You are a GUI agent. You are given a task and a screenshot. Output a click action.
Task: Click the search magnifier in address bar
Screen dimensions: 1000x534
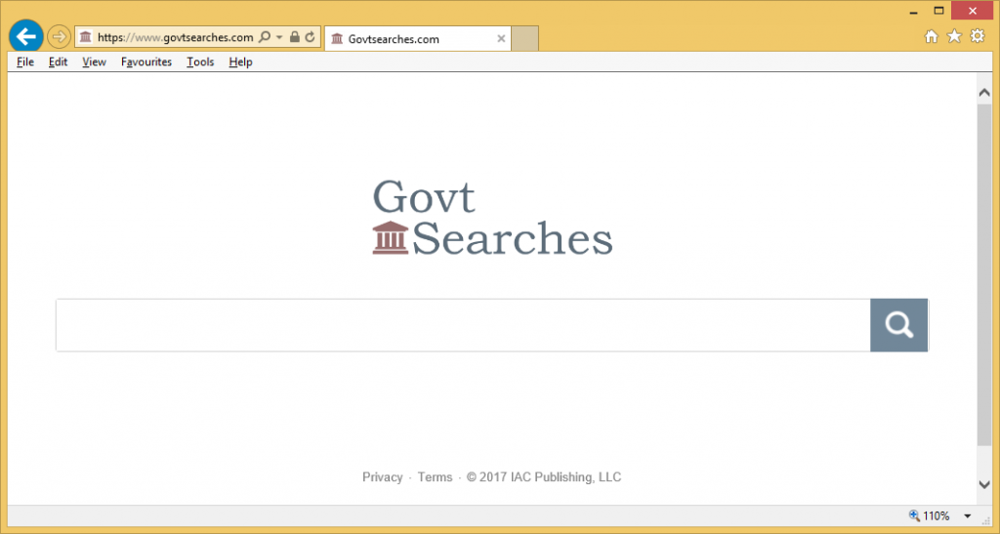[x=265, y=37]
